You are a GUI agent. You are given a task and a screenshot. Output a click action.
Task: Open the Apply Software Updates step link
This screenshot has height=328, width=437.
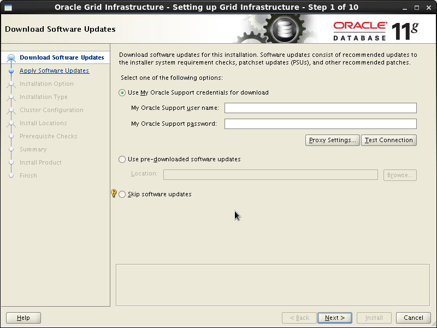(x=54, y=71)
